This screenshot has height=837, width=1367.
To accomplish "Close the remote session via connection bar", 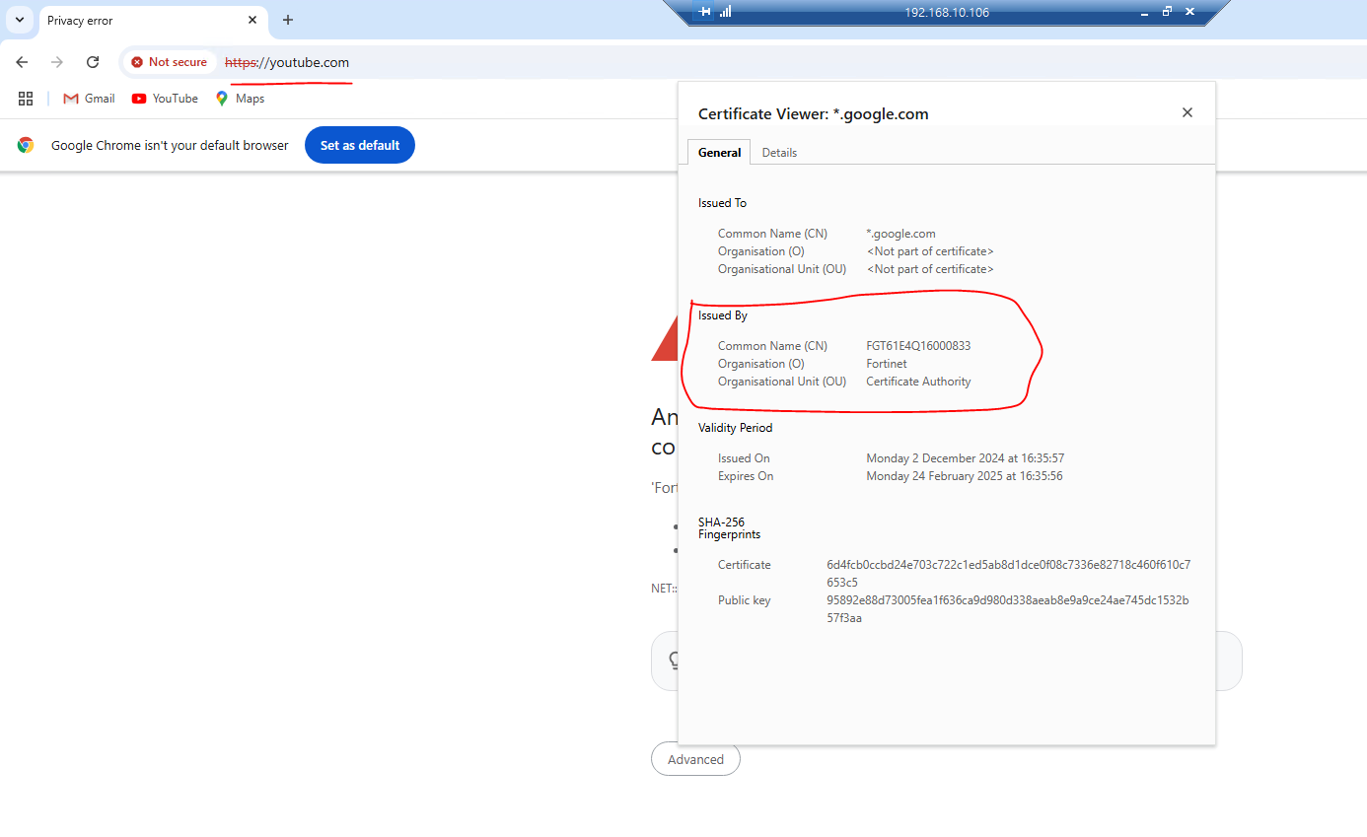I will tap(1189, 12).
